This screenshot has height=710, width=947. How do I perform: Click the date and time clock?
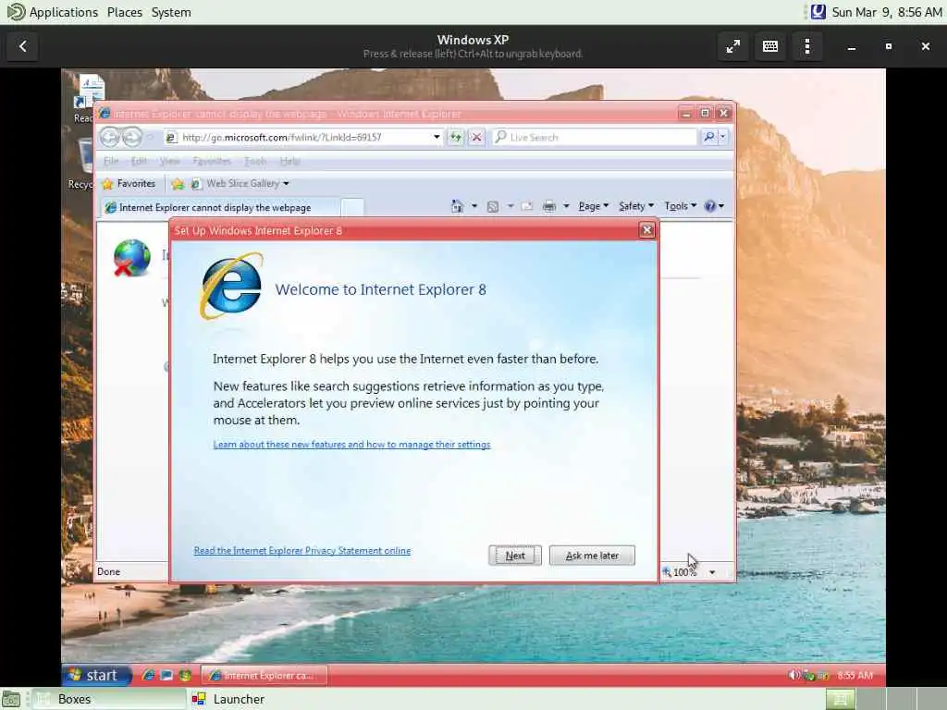click(x=887, y=12)
